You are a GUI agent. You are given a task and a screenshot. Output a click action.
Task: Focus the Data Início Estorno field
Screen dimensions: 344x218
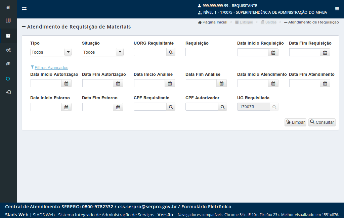coord(46,107)
